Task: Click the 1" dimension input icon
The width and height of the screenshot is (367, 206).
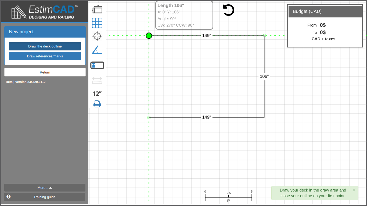Action: click(97, 65)
